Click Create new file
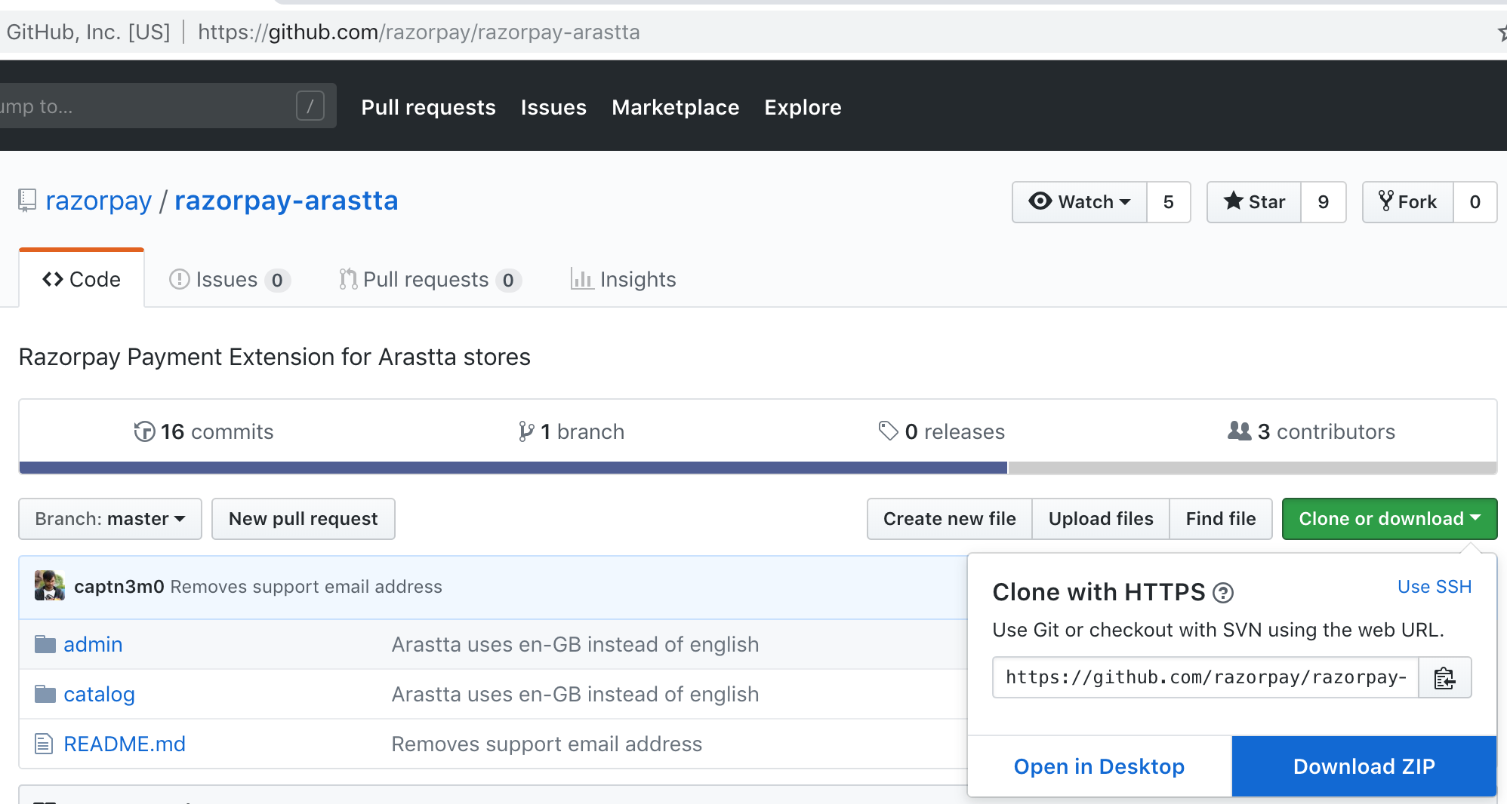 (x=950, y=519)
